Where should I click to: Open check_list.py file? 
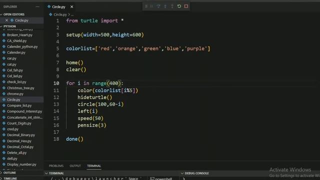[x=16, y=82]
